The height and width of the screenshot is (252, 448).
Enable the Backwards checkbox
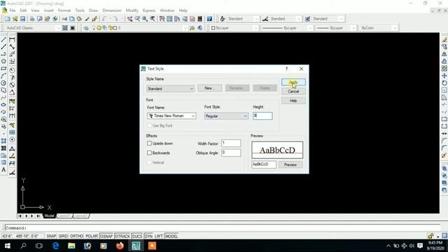[149, 153]
